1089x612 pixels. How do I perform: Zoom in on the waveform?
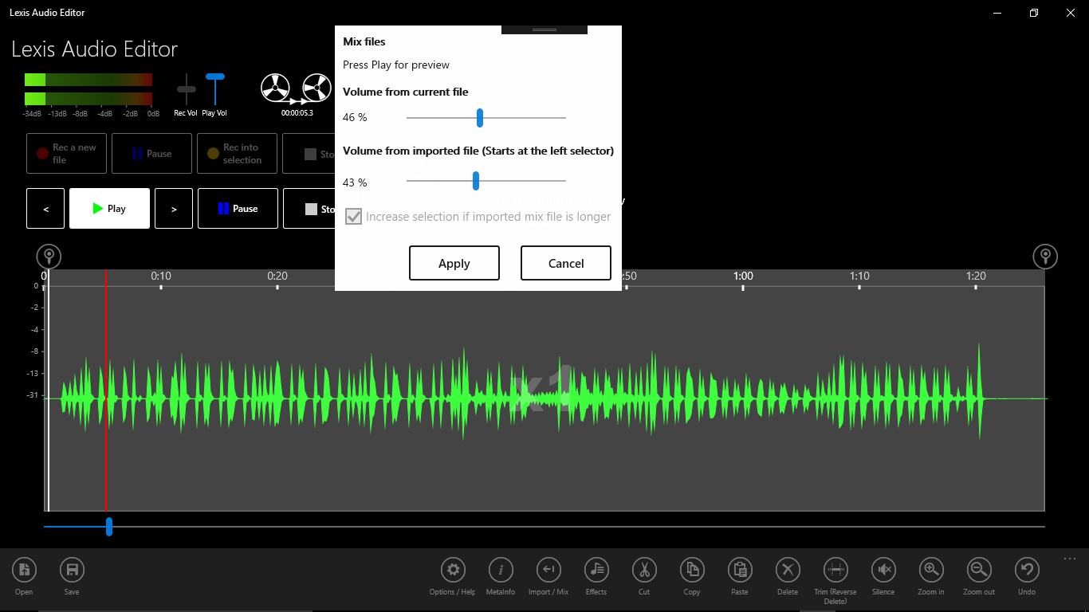tap(931, 570)
